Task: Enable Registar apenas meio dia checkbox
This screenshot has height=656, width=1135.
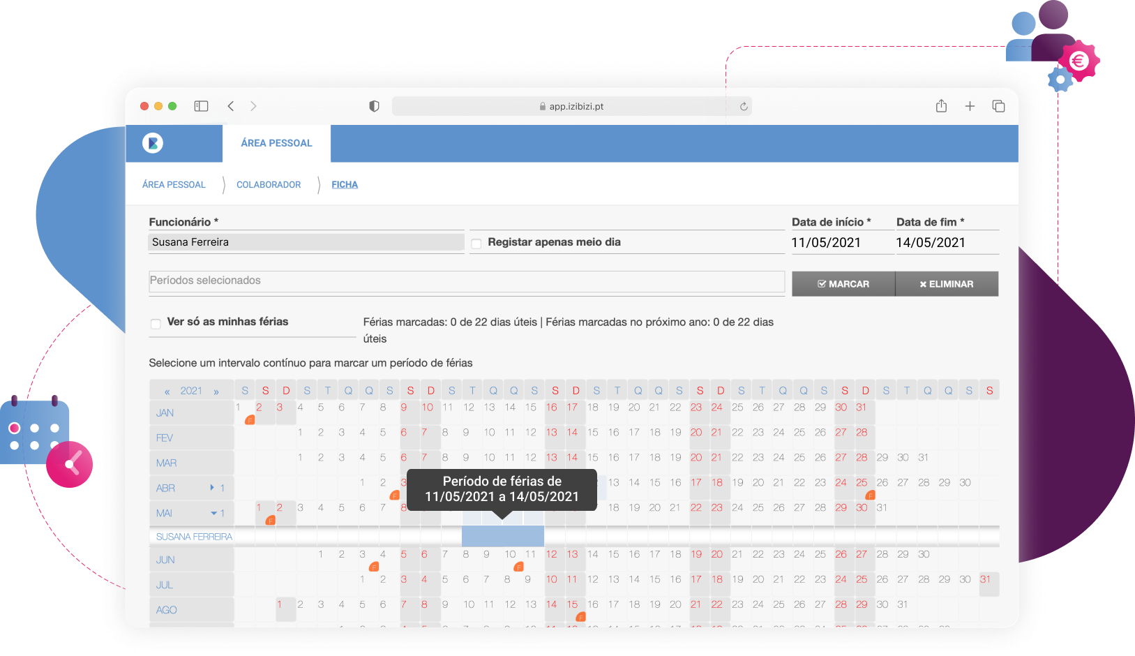Action: 476,244
